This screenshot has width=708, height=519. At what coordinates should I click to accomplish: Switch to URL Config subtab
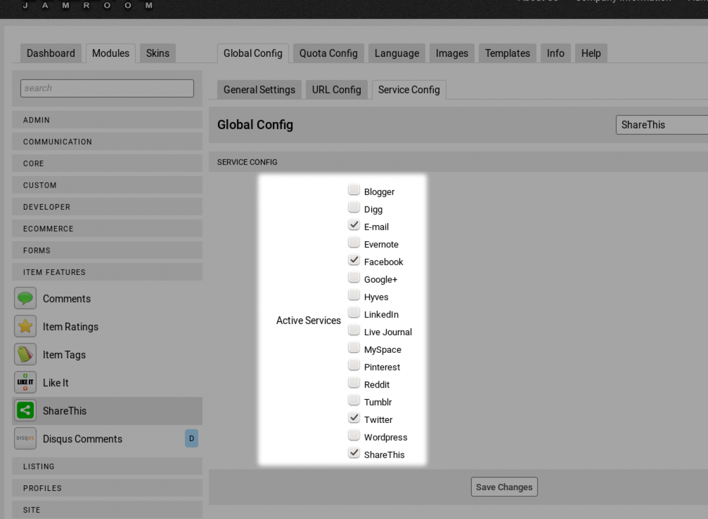point(336,89)
